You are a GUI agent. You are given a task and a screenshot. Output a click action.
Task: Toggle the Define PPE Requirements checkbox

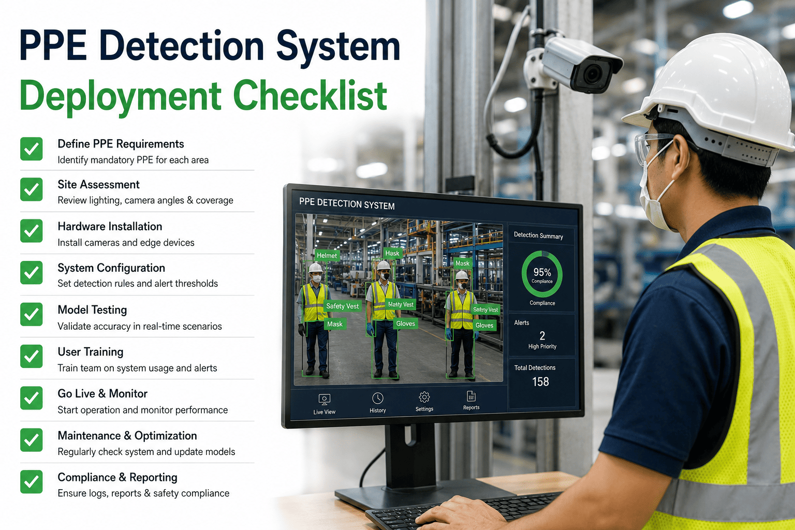32,149
